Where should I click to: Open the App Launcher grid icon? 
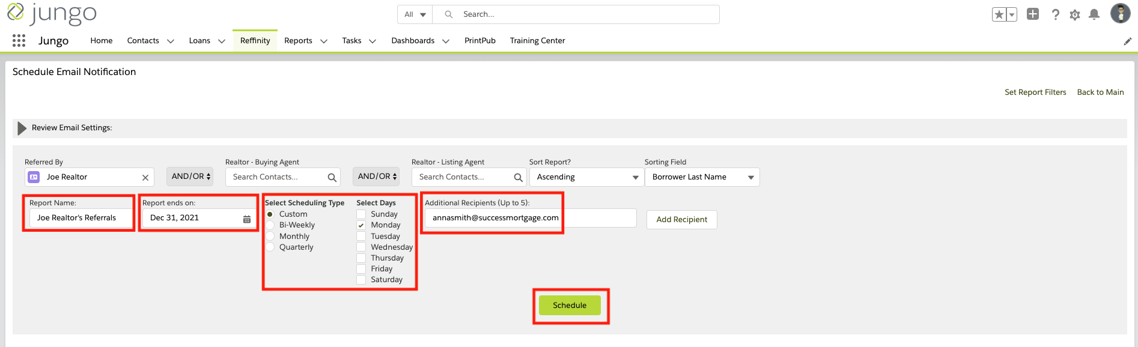tap(19, 40)
